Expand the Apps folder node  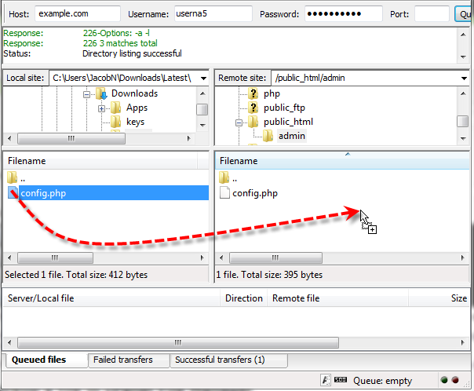tap(101, 108)
